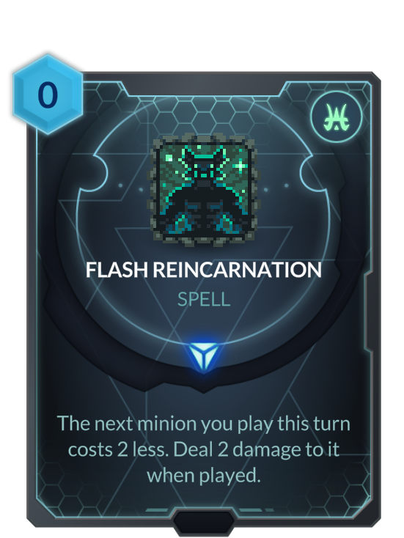
Task: Click the Flash Reincarnation pixel art sprite
Action: click(x=203, y=190)
